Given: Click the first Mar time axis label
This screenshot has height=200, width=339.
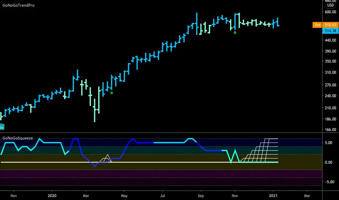Looking at the screenshot, I should [86, 196].
